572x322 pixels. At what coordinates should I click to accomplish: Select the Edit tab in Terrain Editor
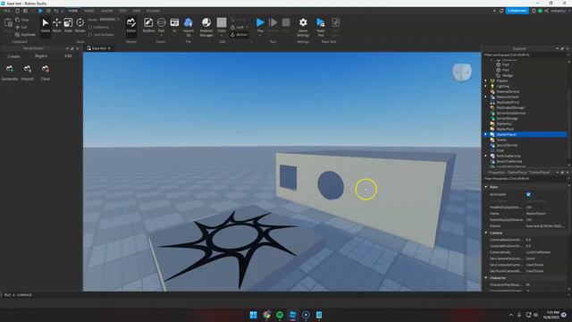[x=68, y=56]
